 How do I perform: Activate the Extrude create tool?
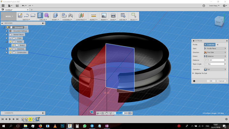40,15
